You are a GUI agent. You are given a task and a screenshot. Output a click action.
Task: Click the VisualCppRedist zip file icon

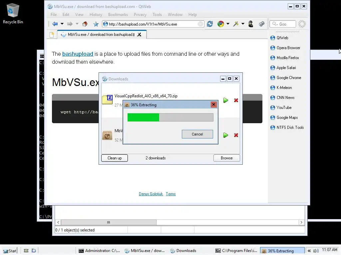[107, 100]
